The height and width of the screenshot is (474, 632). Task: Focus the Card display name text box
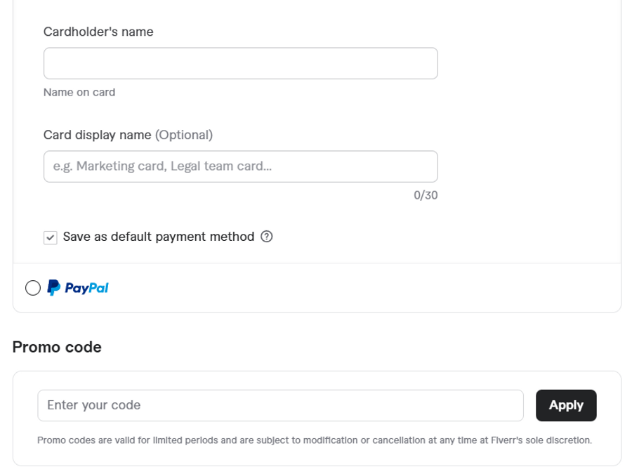click(x=240, y=166)
